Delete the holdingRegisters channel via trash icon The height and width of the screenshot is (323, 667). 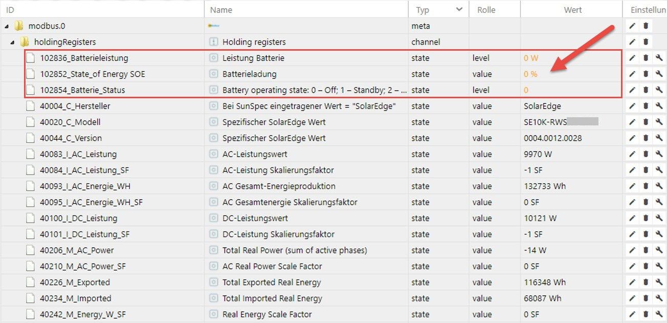pyautogui.click(x=646, y=42)
